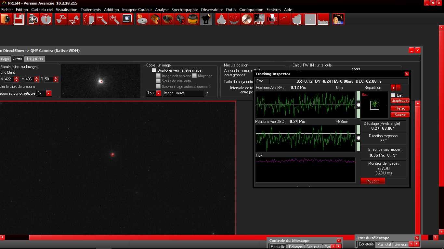Expand tracking details with Plus >>>
444x249 pixels.
pyautogui.click(x=372, y=181)
